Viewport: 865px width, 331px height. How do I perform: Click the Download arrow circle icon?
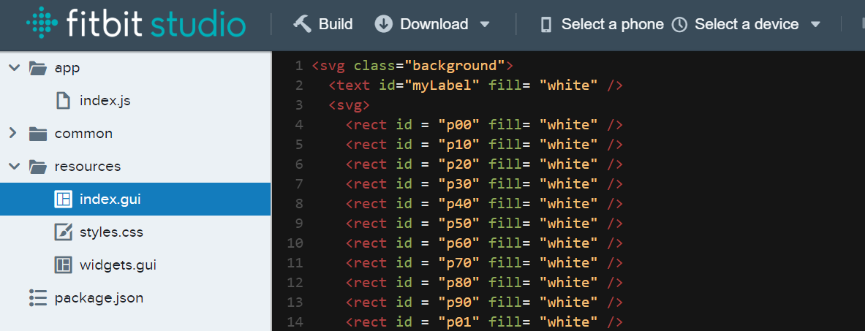pyautogui.click(x=383, y=24)
